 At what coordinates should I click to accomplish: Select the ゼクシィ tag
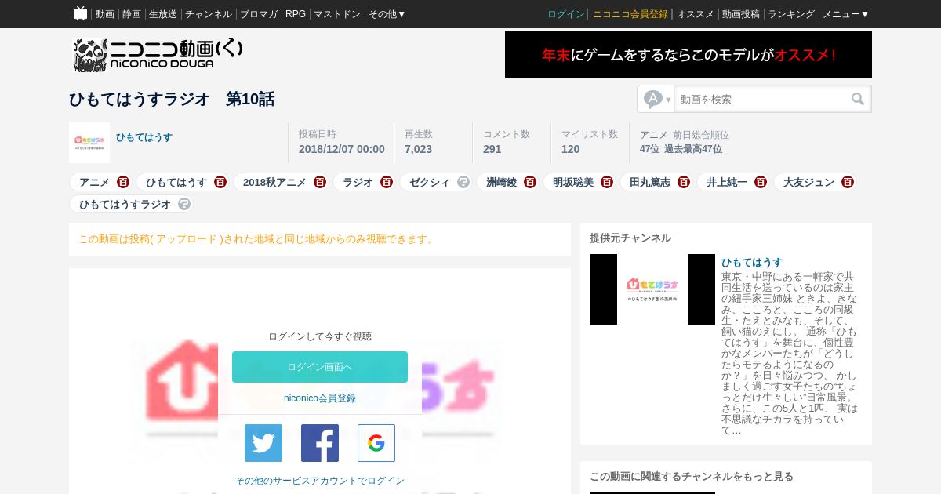click(x=430, y=182)
